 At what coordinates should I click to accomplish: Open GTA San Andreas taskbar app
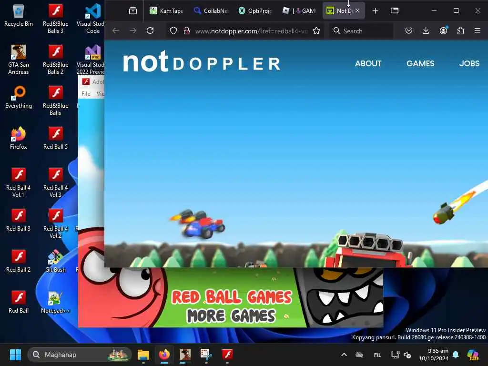[185, 355]
